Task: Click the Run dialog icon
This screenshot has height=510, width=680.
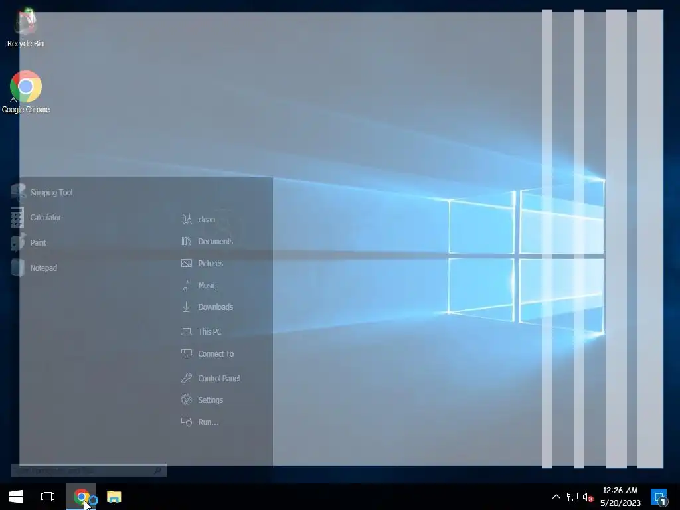Action: point(187,422)
